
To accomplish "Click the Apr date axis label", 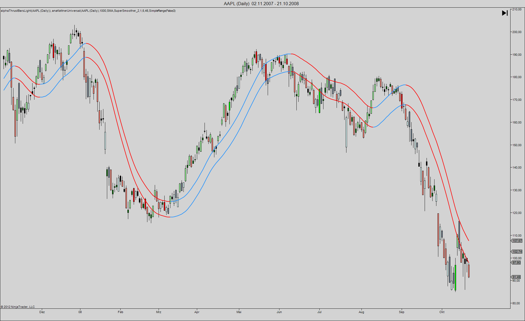I will point(197,312).
